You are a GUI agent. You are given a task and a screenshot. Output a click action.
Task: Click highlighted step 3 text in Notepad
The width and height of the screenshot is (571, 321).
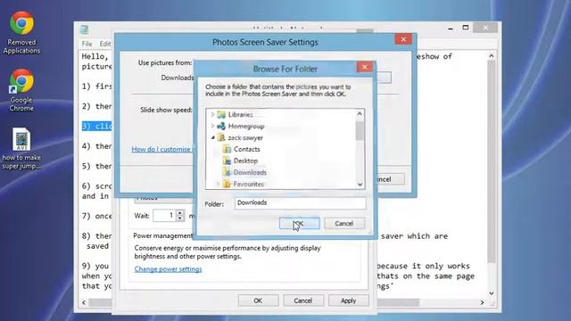point(97,127)
